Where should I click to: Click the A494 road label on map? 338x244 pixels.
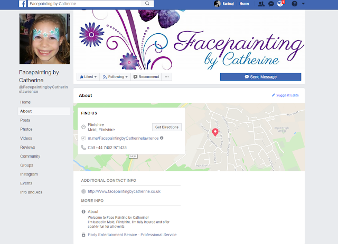(x=133, y=157)
